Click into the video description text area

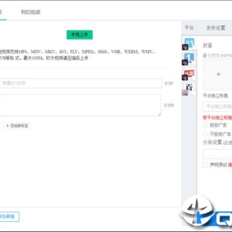point(81,105)
